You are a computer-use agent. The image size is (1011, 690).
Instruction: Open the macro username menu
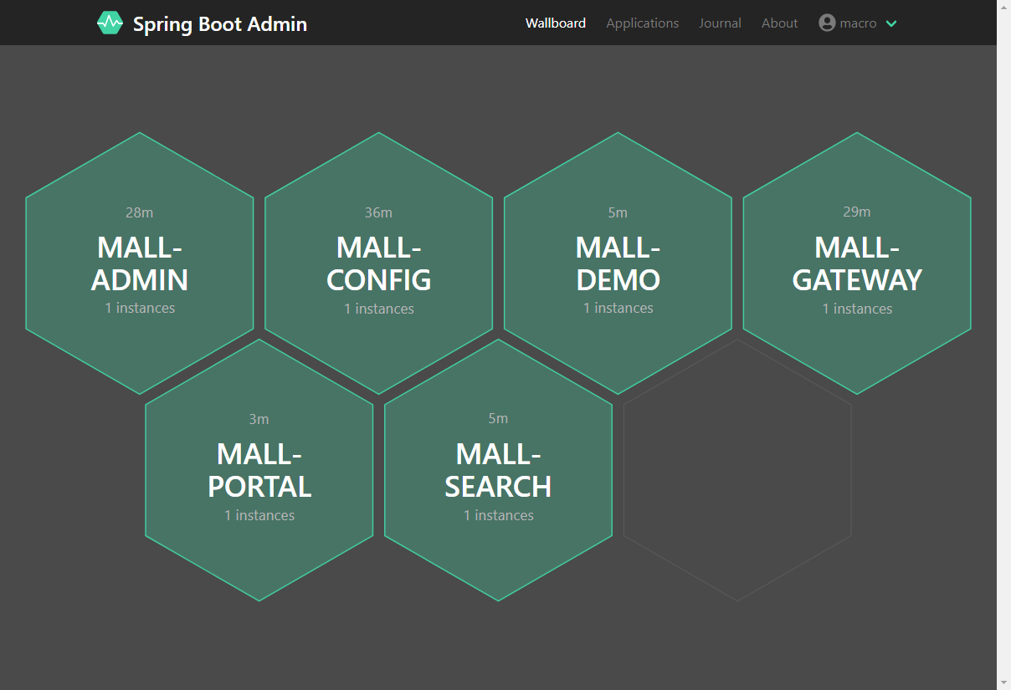[x=858, y=23]
